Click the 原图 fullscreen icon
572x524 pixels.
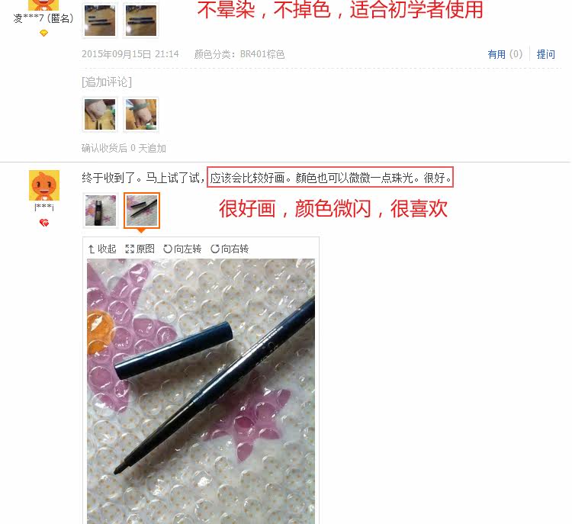(x=130, y=249)
